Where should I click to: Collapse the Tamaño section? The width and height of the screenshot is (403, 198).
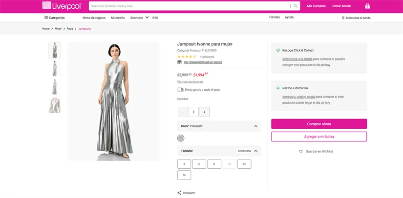point(255,151)
